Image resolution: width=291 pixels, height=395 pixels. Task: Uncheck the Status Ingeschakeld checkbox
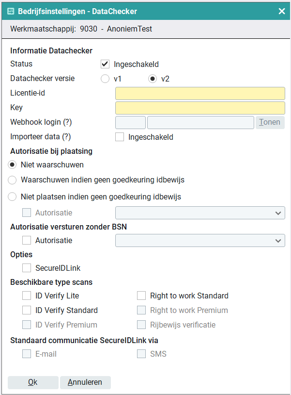105,64
